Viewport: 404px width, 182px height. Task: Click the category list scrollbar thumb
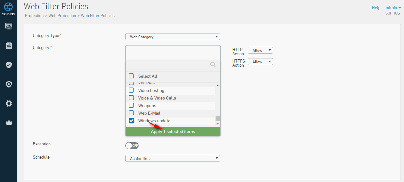point(217,118)
